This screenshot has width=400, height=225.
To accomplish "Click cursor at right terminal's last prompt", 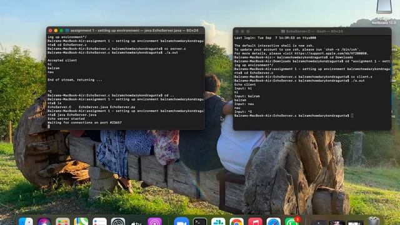I will (352, 116).
